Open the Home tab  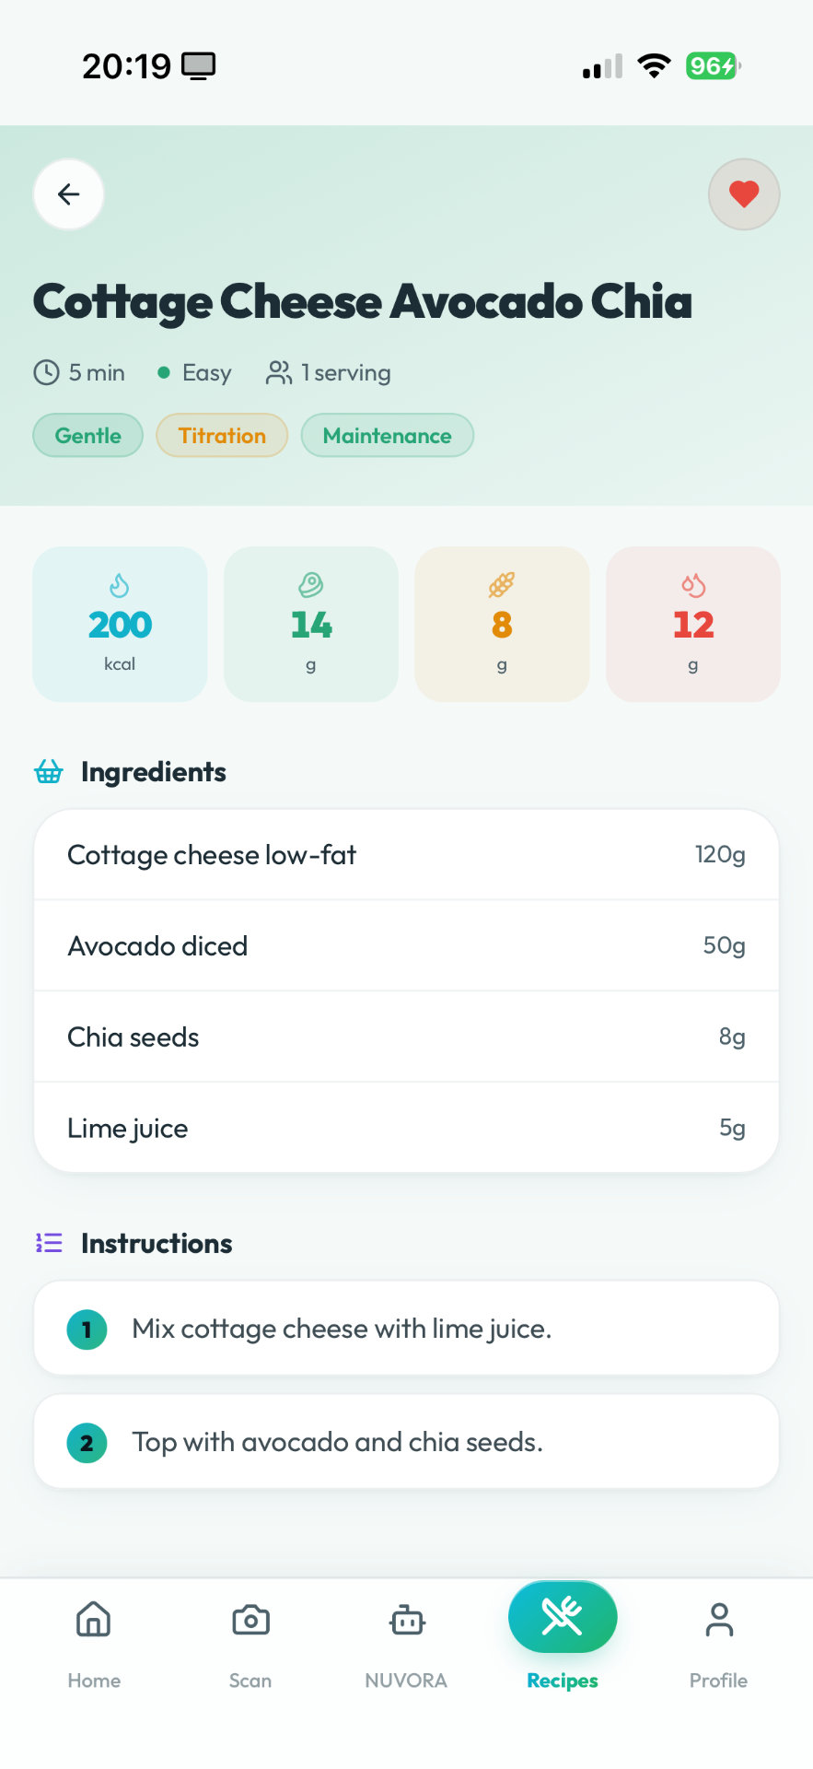(94, 1646)
